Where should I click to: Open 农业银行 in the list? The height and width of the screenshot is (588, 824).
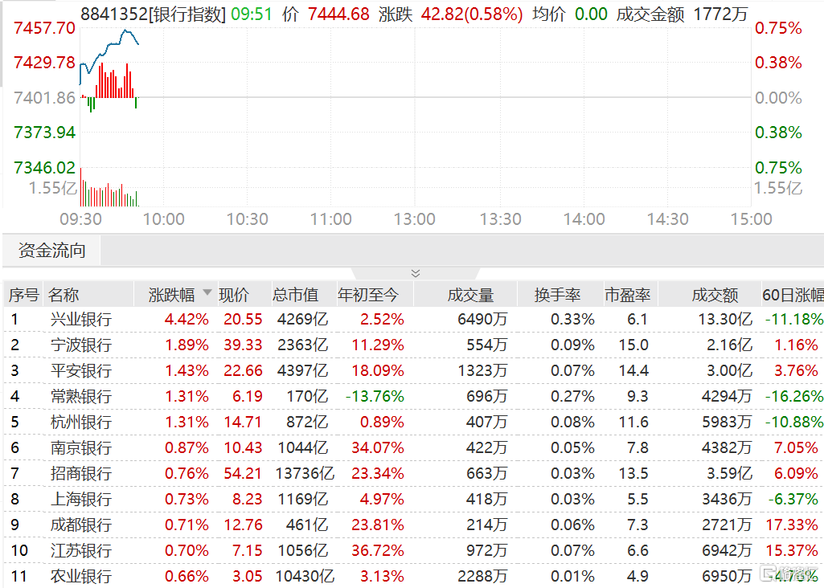pyautogui.click(x=81, y=577)
